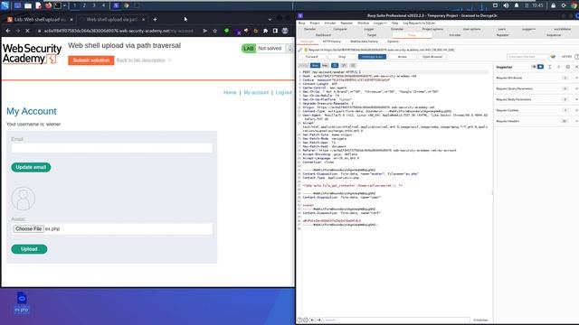Open the volume control in system tray

(506, 5)
